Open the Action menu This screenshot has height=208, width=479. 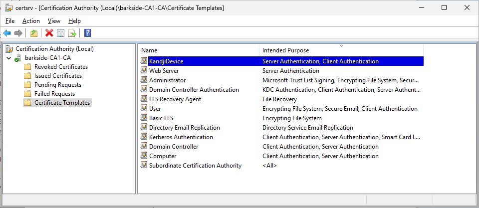tap(31, 21)
